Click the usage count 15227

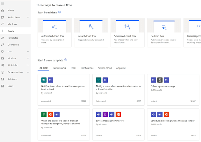pyautogui.click(x=138, y=101)
